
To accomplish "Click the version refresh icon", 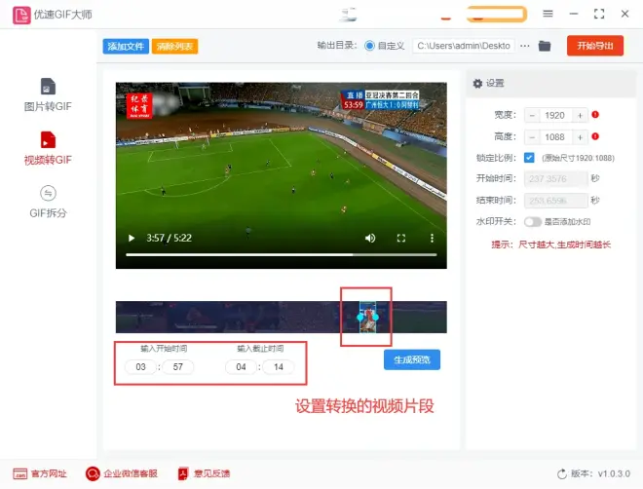I will [x=562, y=474].
